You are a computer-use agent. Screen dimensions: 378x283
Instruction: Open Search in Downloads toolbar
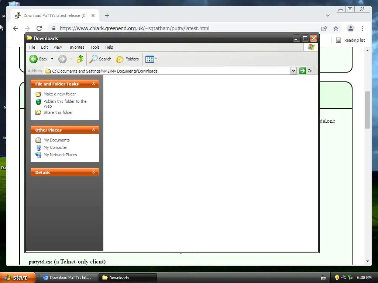point(100,59)
